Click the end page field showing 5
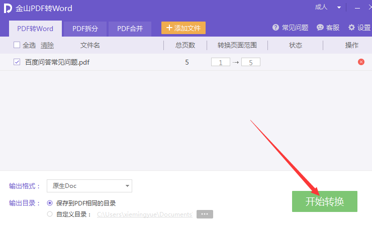 point(251,62)
